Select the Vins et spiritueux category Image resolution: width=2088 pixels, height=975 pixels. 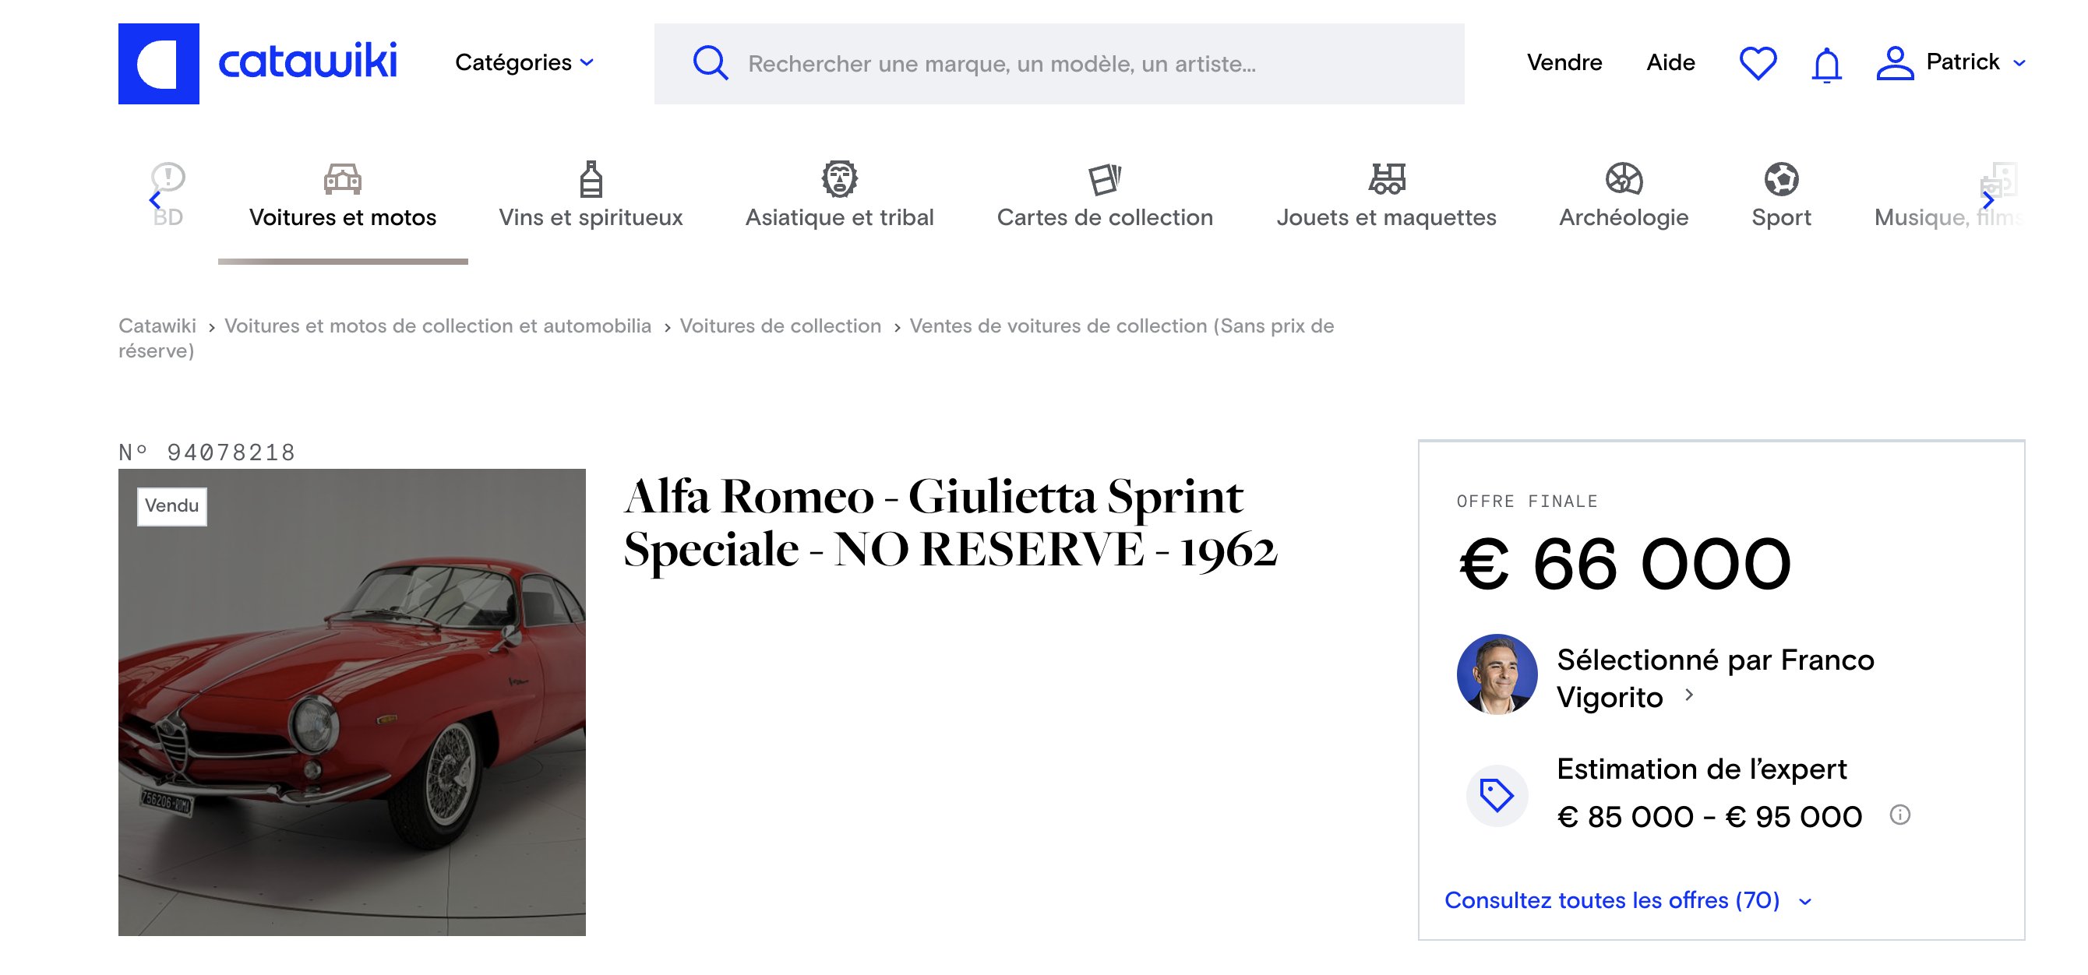(590, 196)
